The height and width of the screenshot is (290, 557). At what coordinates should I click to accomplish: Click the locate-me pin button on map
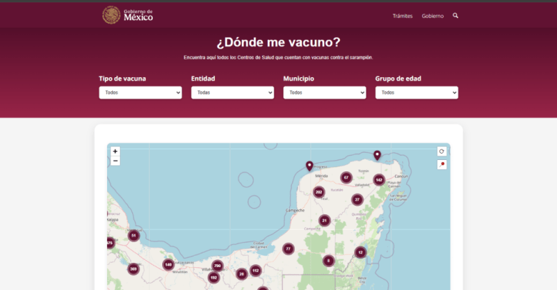[442, 164]
